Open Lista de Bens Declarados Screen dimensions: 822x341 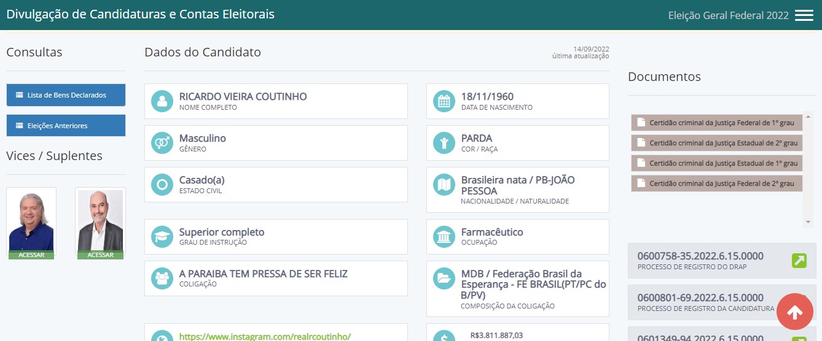coord(66,95)
